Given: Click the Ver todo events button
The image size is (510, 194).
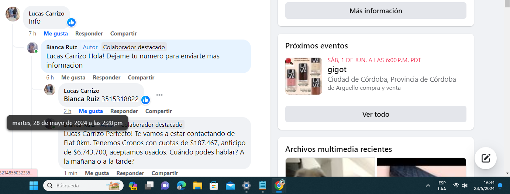Looking at the screenshot, I should coord(376,114).
